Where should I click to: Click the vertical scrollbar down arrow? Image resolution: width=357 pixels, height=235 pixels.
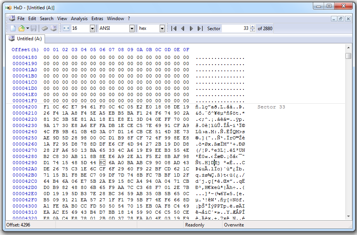[x=348, y=216]
